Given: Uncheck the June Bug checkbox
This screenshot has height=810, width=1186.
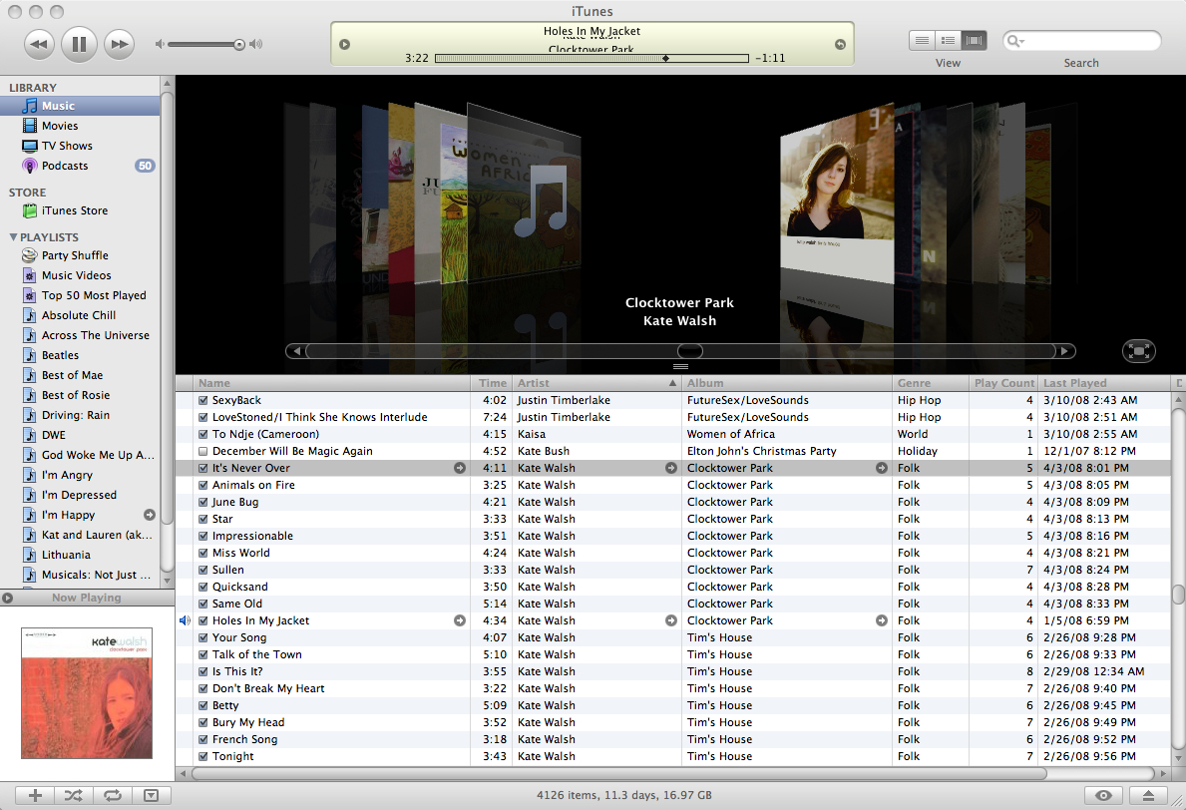Looking at the screenshot, I should click(x=202, y=502).
